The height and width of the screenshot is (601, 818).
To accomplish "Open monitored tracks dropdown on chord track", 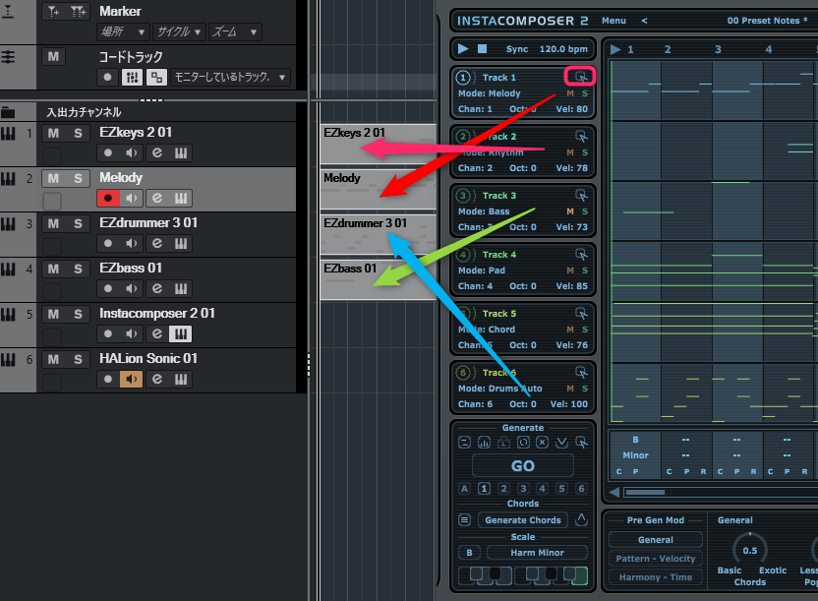I will pyautogui.click(x=230, y=77).
